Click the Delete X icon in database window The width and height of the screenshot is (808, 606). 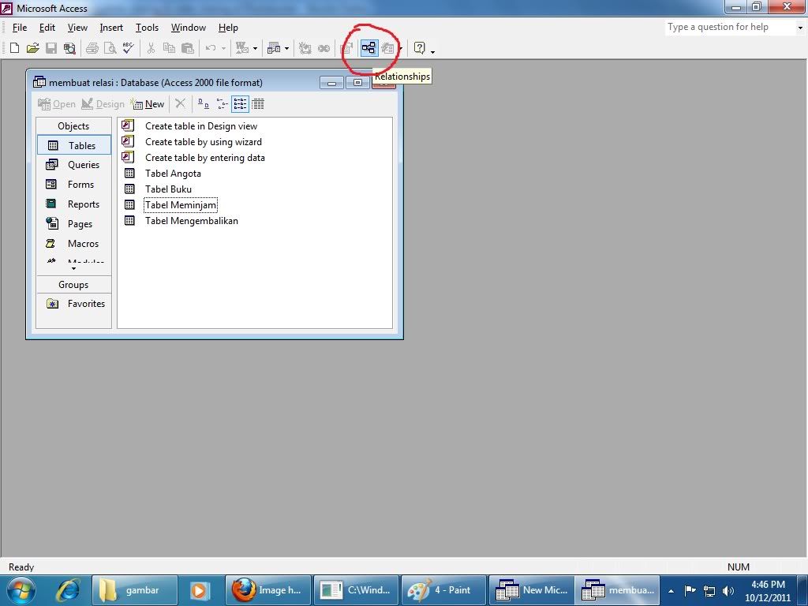pos(180,103)
